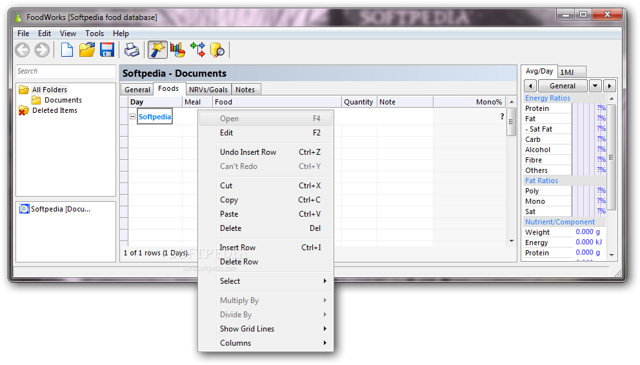Click the Alcohol row in Energy Ratios
This screenshot has height=365, width=640.
[565, 150]
